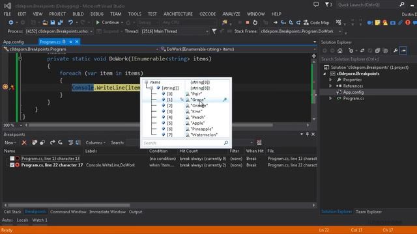
Task: Pin the Grape data tip value
Action: point(225,99)
